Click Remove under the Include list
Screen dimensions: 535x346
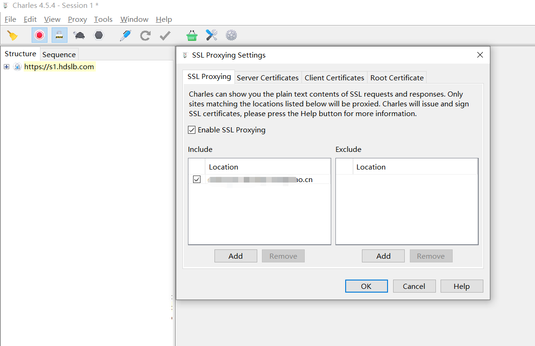(x=283, y=256)
